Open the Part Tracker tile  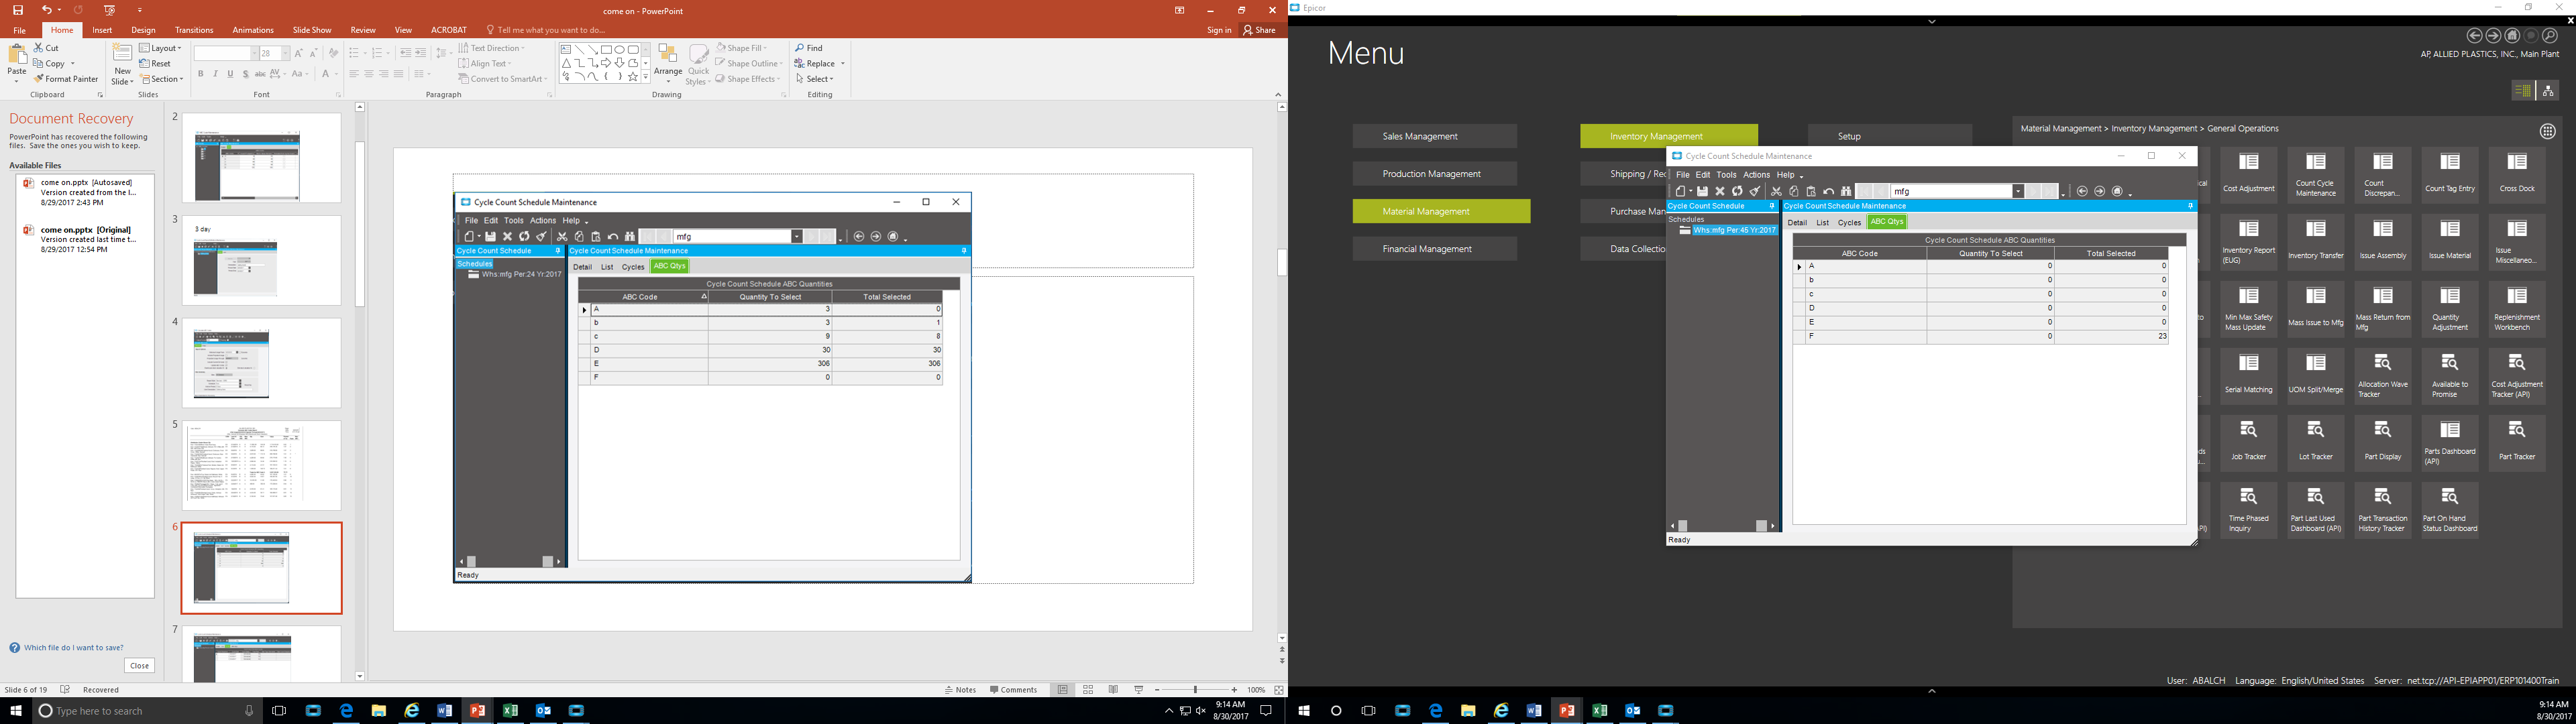pos(2517,443)
